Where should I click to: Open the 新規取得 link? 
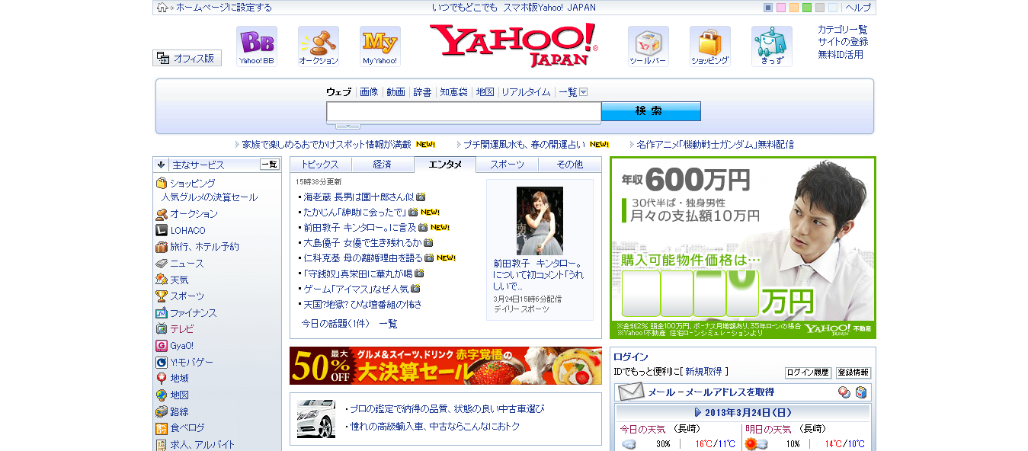pos(703,372)
